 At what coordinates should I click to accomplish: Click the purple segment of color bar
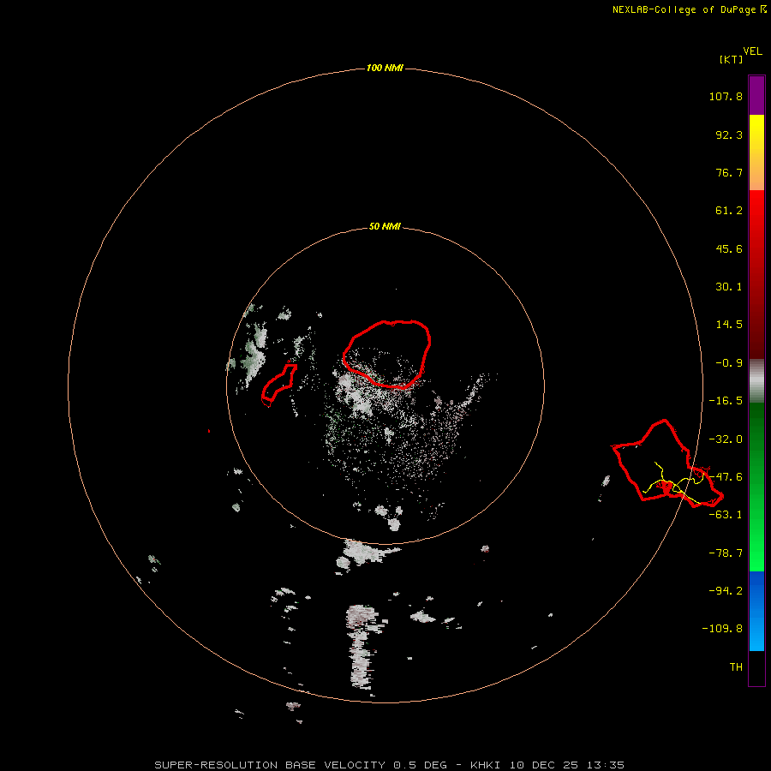(x=756, y=95)
